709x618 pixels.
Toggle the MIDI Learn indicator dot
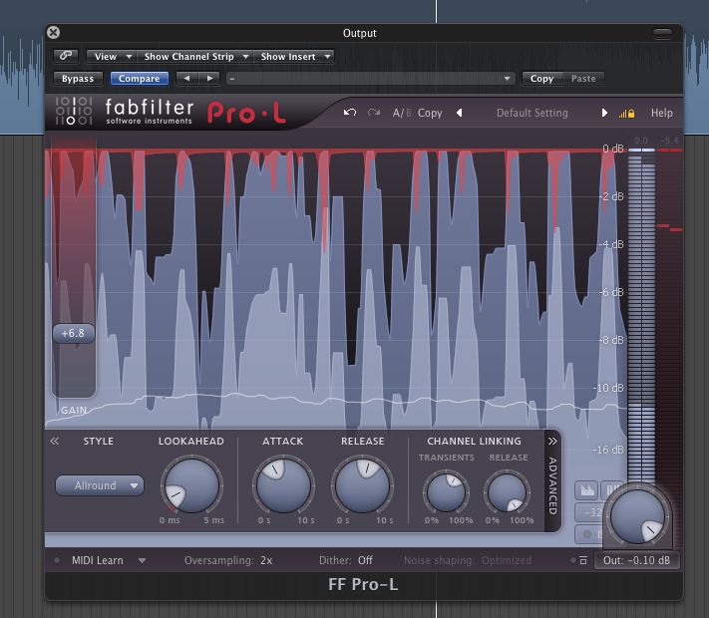point(57,560)
